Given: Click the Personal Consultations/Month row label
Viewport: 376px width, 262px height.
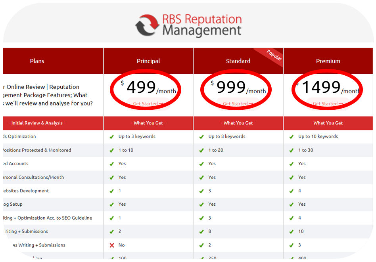Looking at the screenshot, I should coord(34,177).
